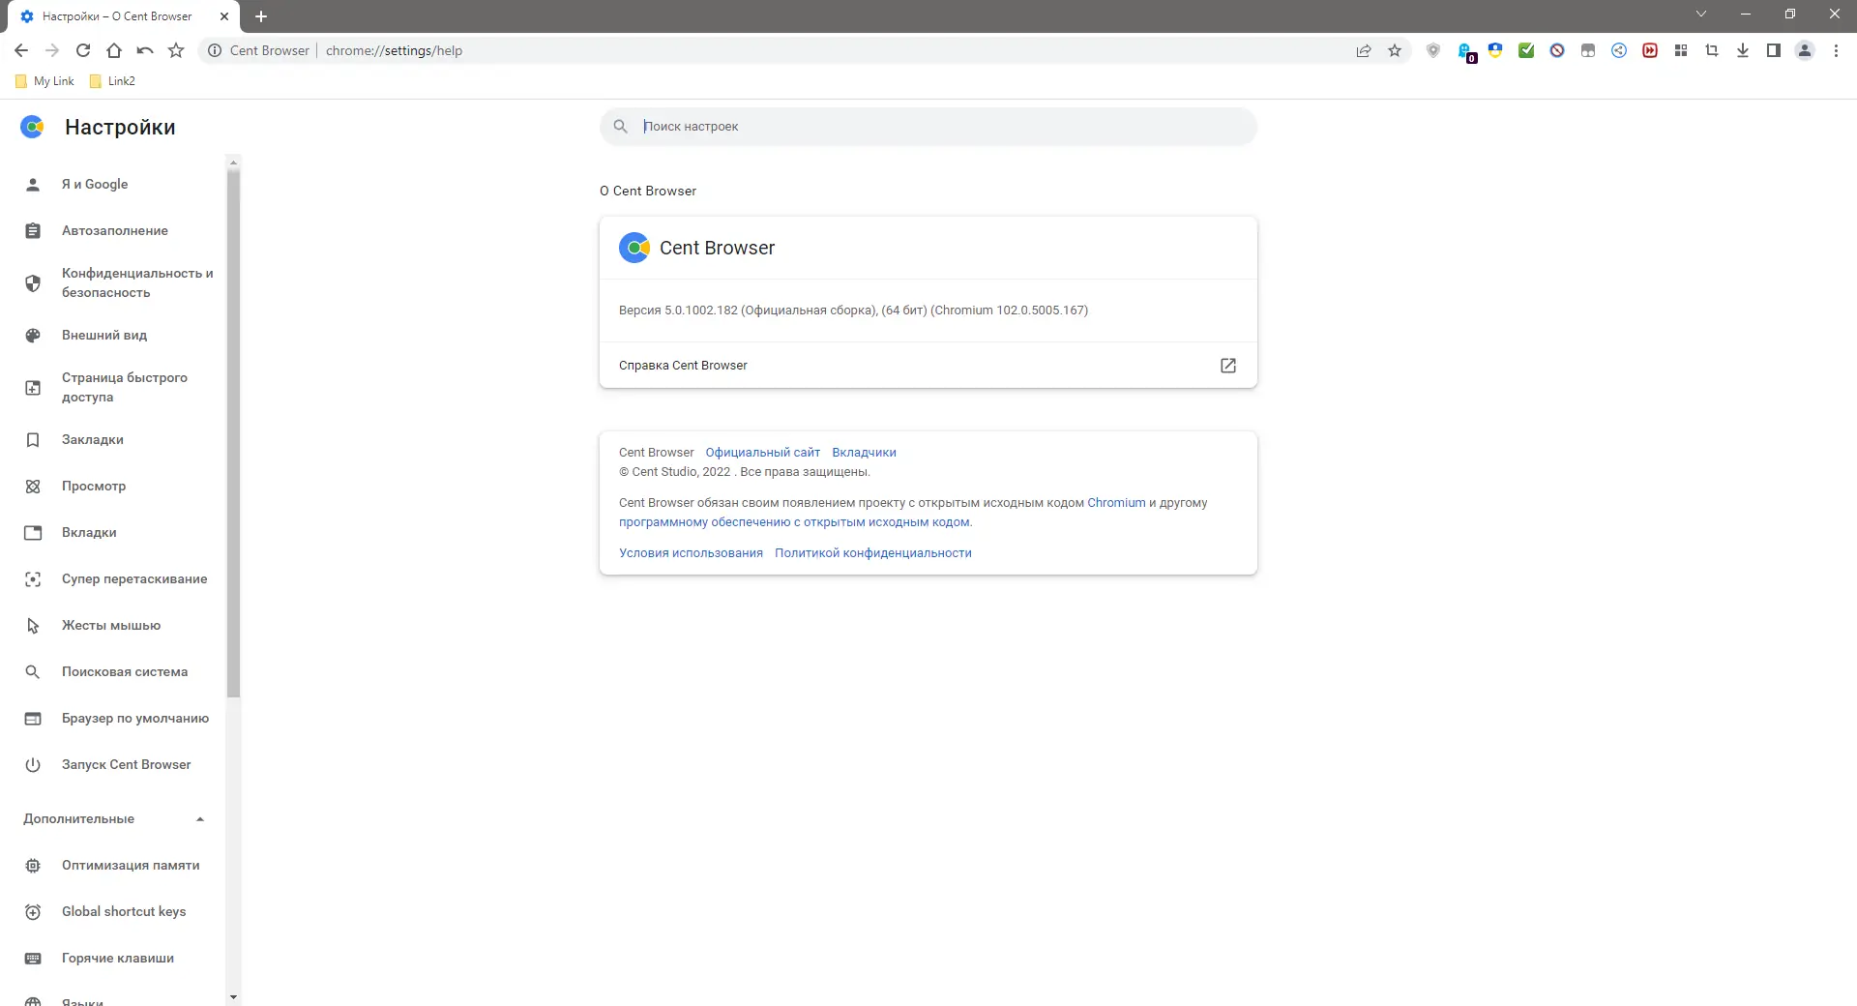This screenshot has width=1857, height=1006.
Task: Close the Настройки – О Cent Browser tab
Action: [224, 16]
